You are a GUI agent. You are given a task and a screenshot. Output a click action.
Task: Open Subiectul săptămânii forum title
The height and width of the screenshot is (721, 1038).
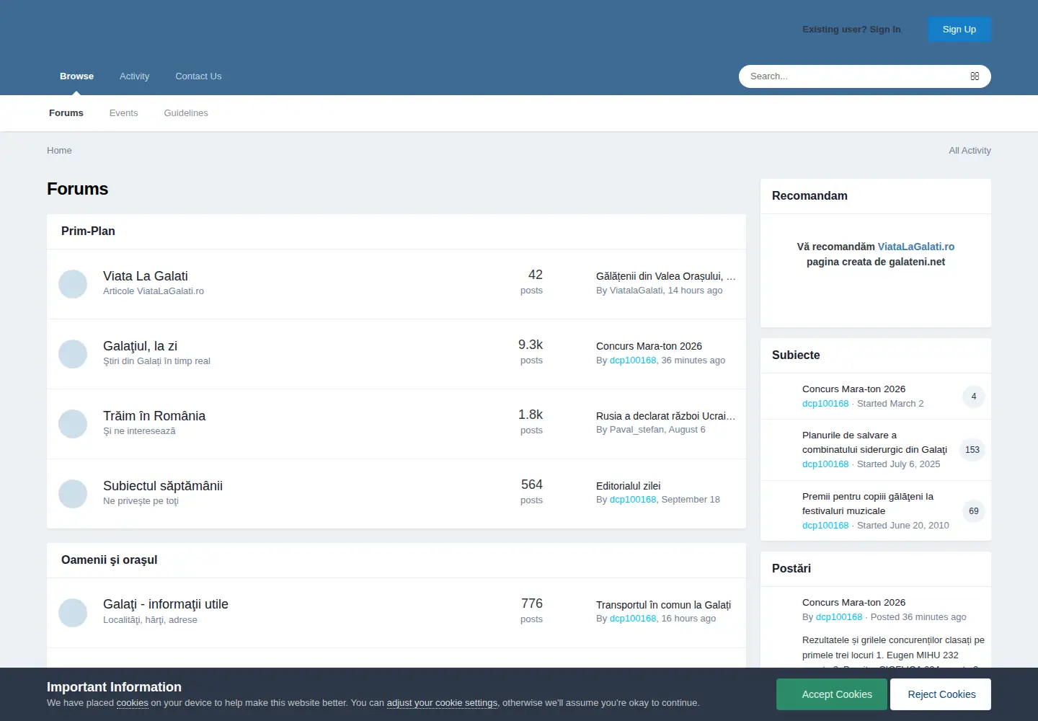(x=163, y=486)
